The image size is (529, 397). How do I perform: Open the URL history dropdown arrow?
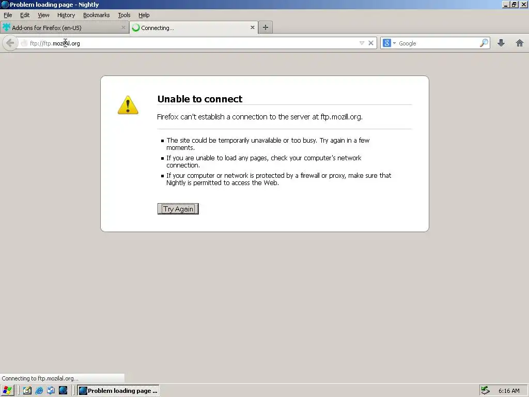pyautogui.click(x=362, y=43)
